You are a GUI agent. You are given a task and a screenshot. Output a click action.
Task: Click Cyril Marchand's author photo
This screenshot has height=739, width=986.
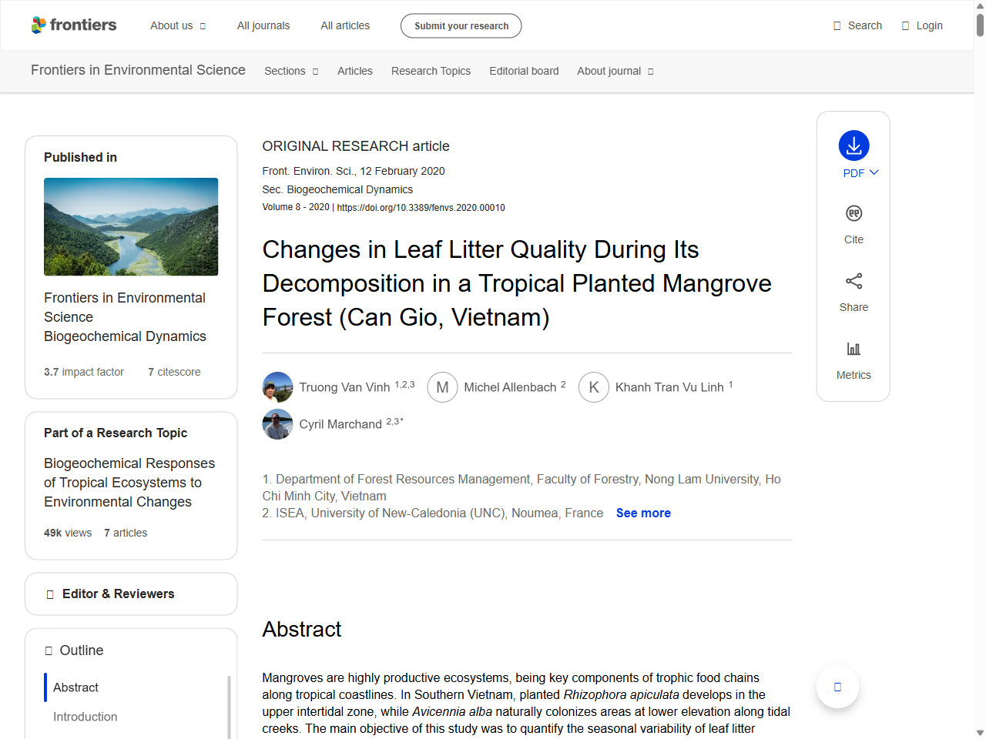(277, 424)
